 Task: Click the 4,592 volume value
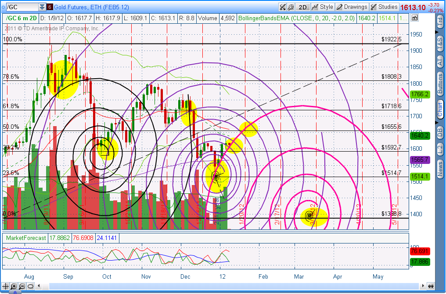(227, 18)
